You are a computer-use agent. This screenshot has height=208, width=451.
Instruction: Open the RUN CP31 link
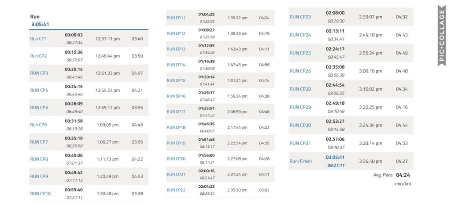[x=300, y=143]
